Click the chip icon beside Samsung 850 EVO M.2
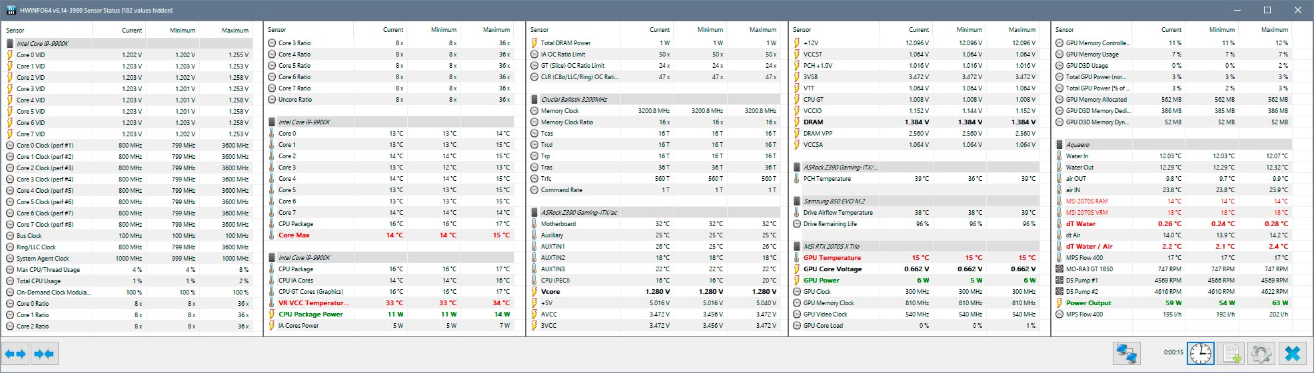 [x=797, y=201]
